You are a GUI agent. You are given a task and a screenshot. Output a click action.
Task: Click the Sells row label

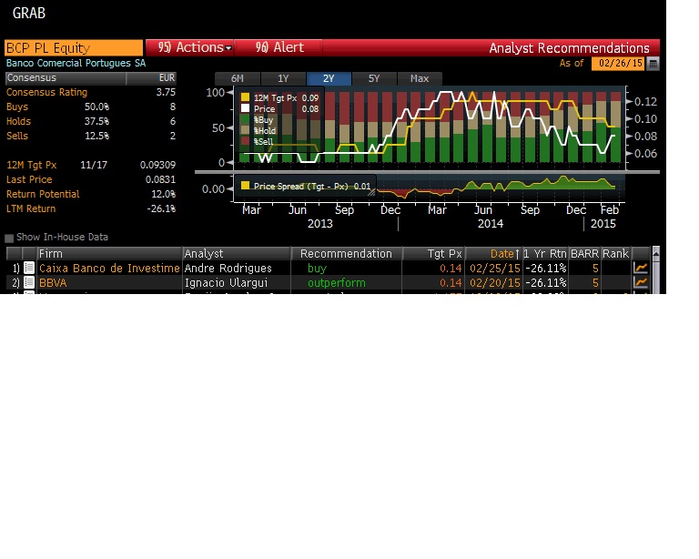17,136
